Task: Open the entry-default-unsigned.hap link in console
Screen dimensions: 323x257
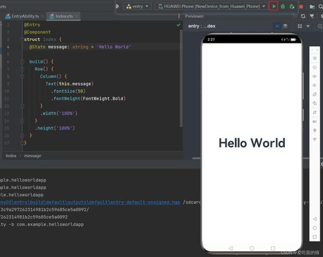Action: pyautogui.click(x=90, y=202)
